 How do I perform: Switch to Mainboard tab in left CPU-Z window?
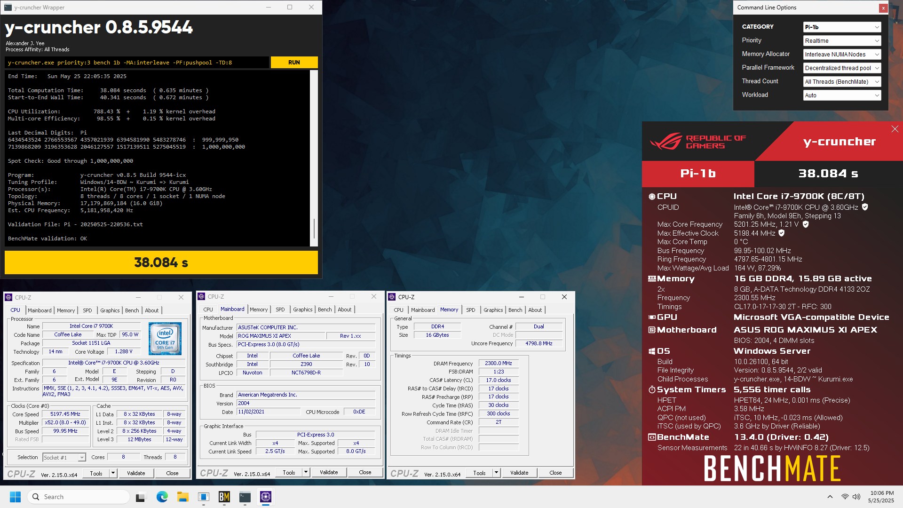pos(40,310)
